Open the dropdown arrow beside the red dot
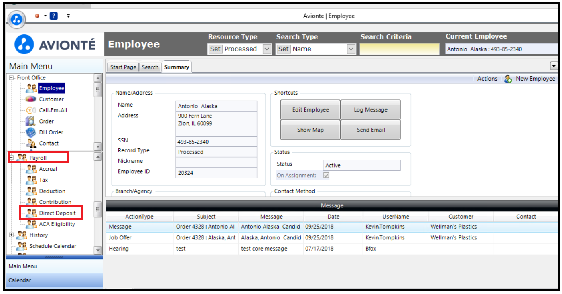The width and height of the screenshot is (562, 294). [45, 16]
